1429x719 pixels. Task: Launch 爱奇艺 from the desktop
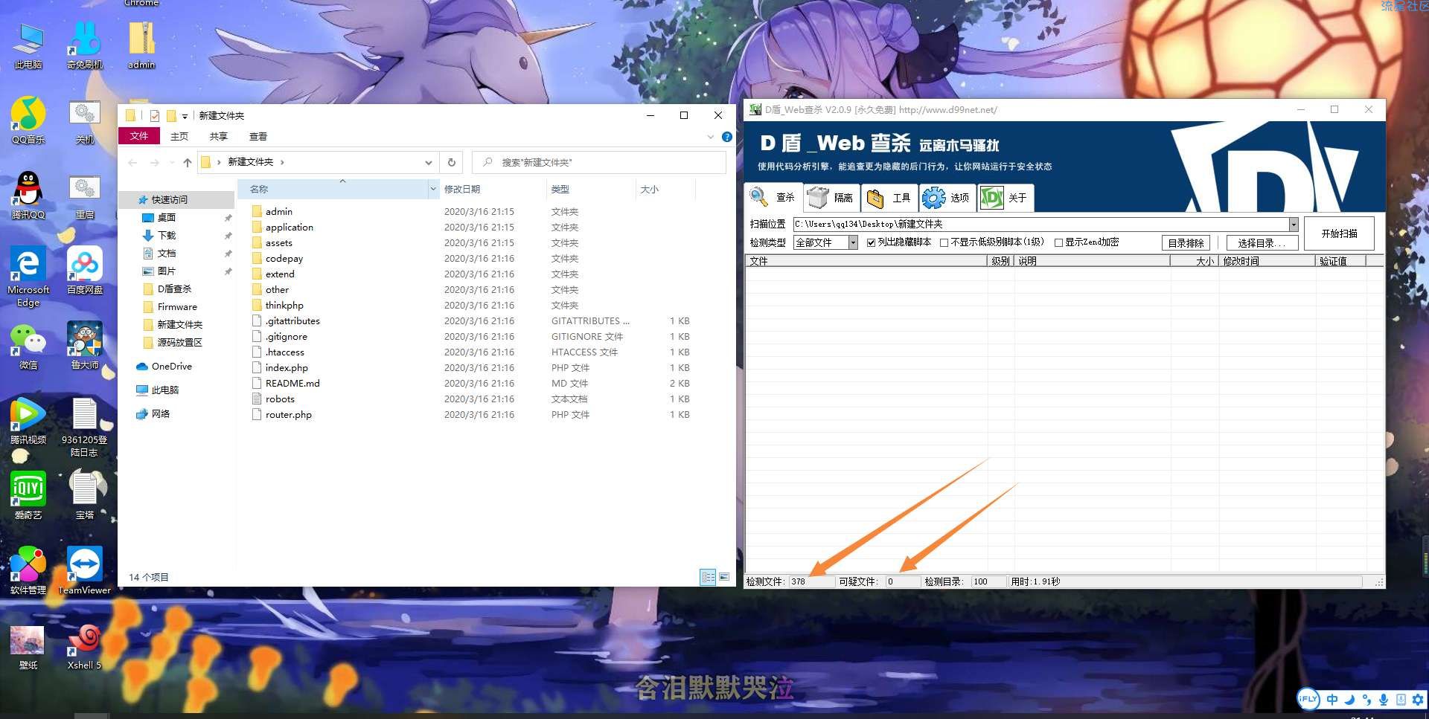pos(28,495)
